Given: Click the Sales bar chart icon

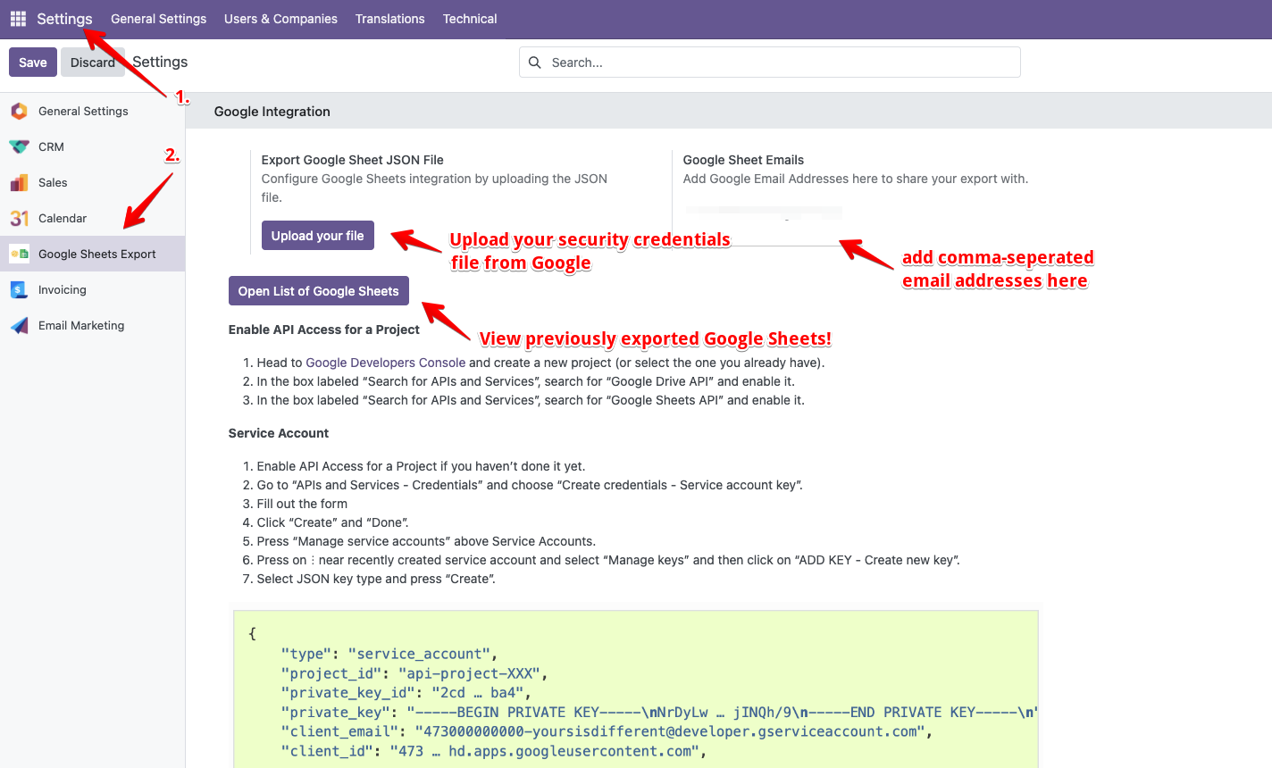Looking at the screenshot, I should pos(19,183).
